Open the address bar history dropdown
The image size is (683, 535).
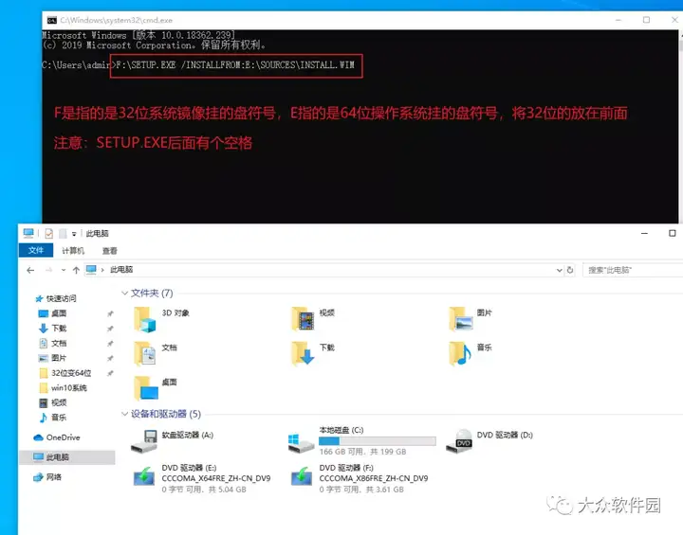click(x=560, y=270)
